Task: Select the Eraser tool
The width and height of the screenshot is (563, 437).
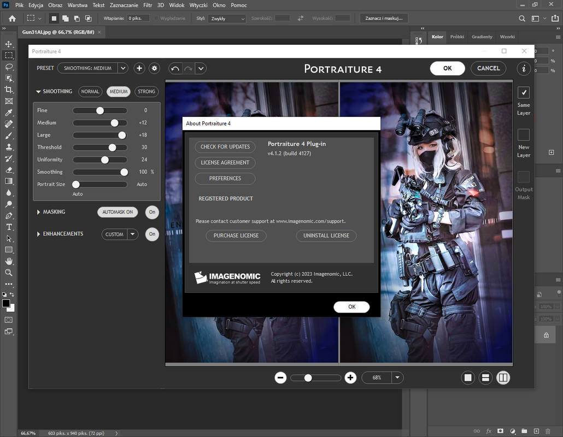Action: click(x=9, y=170)
